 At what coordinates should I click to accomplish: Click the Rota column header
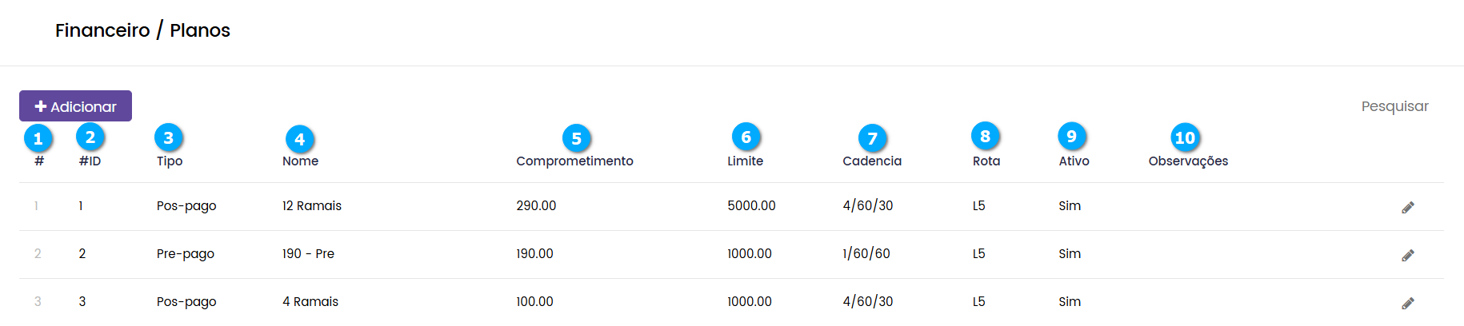986,161
